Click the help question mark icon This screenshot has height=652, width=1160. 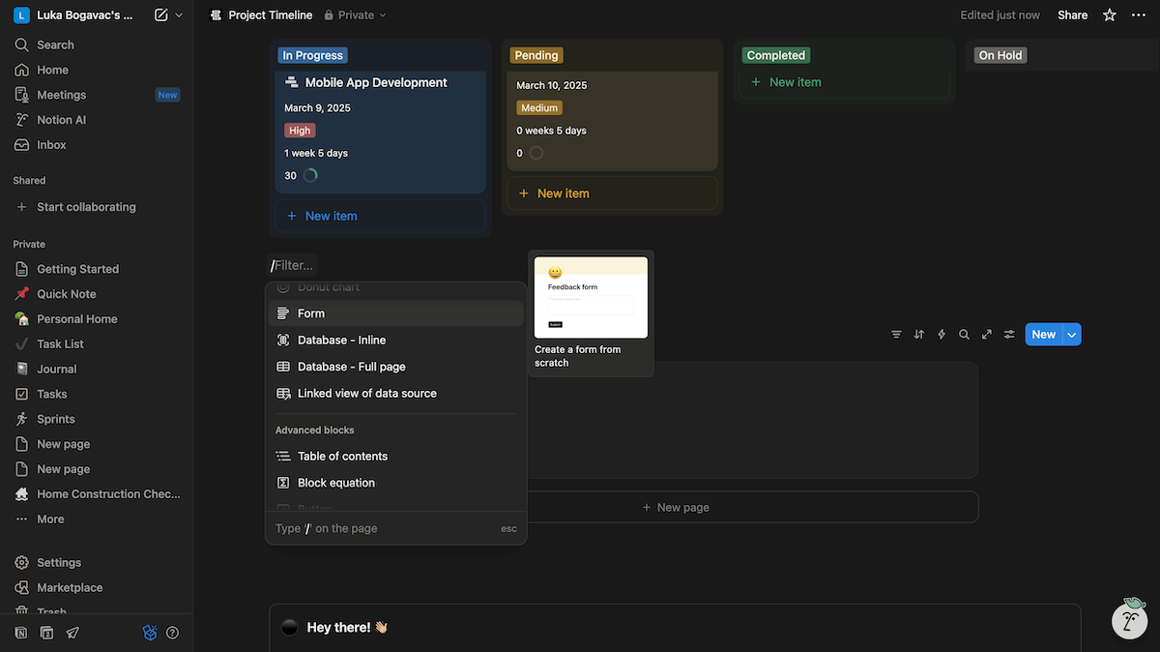point(172,633)
